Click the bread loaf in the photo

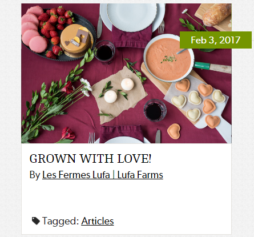[217, 14]
